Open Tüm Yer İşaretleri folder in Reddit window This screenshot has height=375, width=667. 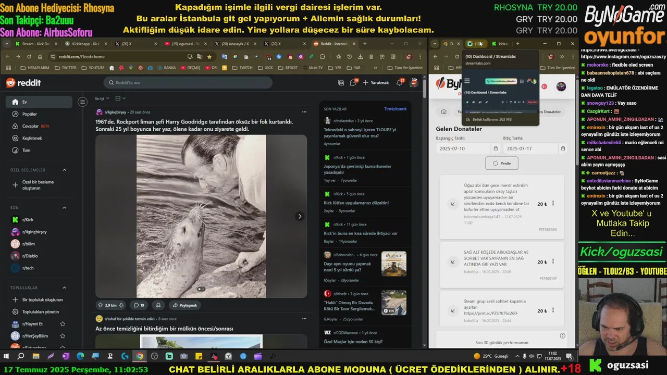tap(404, 68)
